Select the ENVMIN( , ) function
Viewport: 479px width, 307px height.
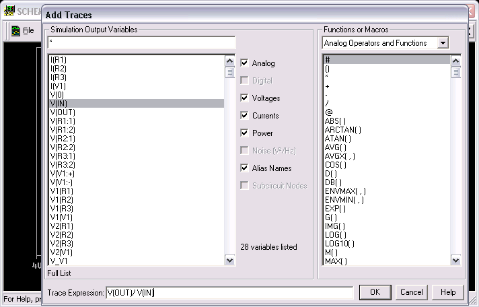pyautogui.click(x=387, y=200)
